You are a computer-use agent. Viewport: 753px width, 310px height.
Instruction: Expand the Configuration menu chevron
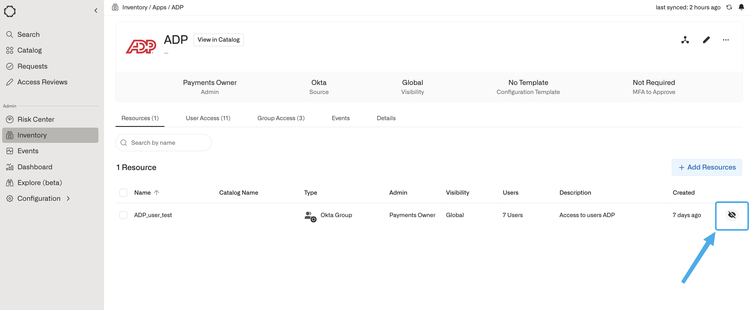point(68,198)
